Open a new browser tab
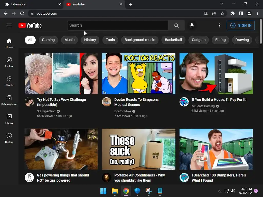The width and height of the screenshot is (263, 197). (131, 4)
